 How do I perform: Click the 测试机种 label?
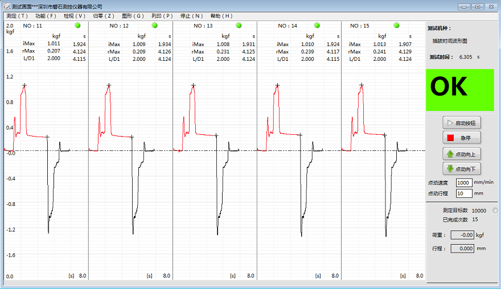pos(440,28)
